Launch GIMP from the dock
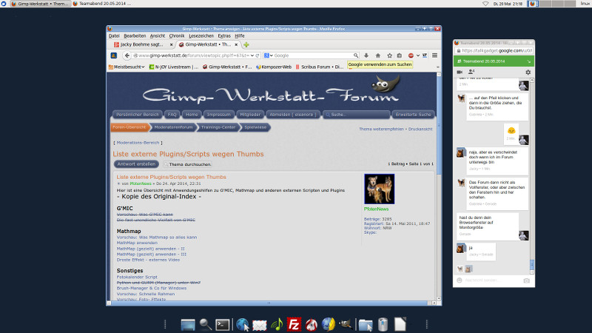The height and width of the screenshot is (333, 592). (x=346, y=324)
